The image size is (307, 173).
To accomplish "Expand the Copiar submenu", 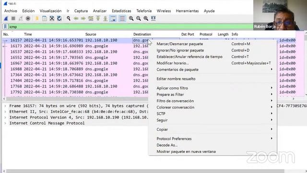I will (213, 129).
